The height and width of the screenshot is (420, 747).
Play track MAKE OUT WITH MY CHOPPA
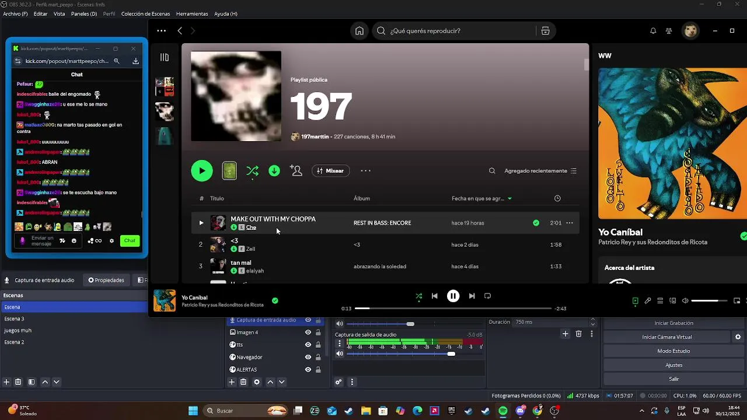201,223
